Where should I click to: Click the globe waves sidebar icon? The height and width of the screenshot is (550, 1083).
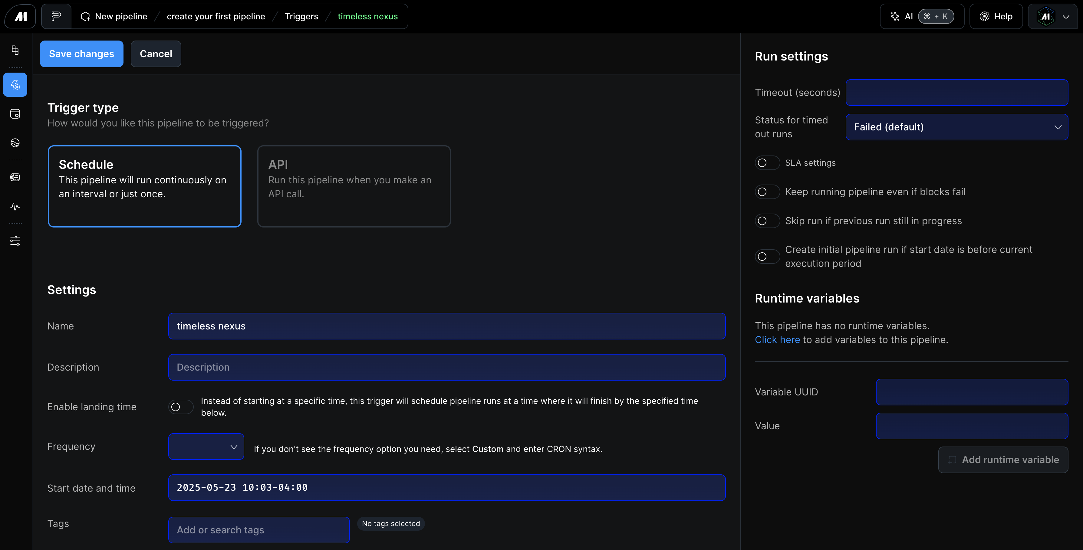(15, 143)
